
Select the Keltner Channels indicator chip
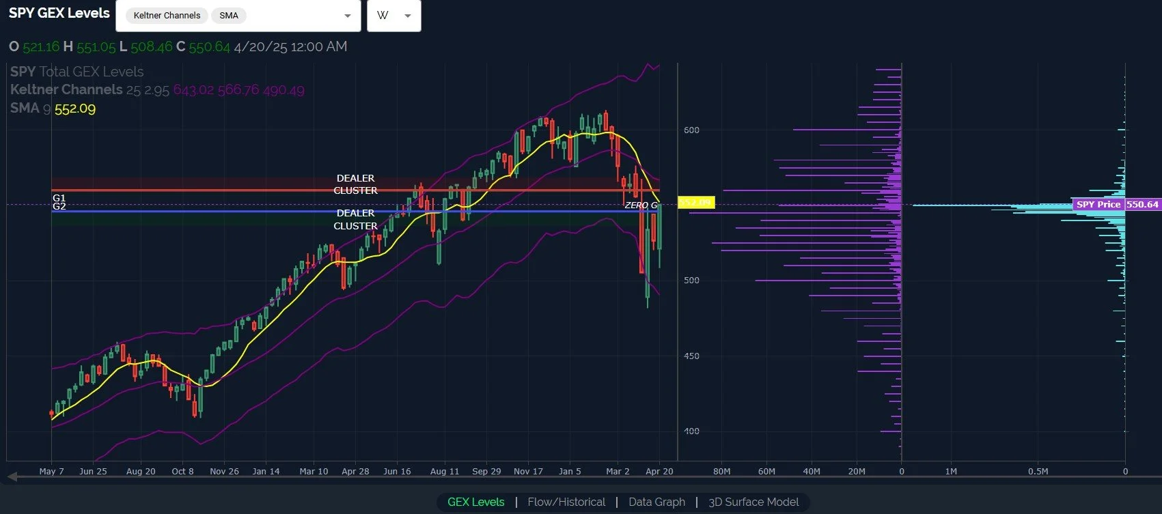click(167, 16)
